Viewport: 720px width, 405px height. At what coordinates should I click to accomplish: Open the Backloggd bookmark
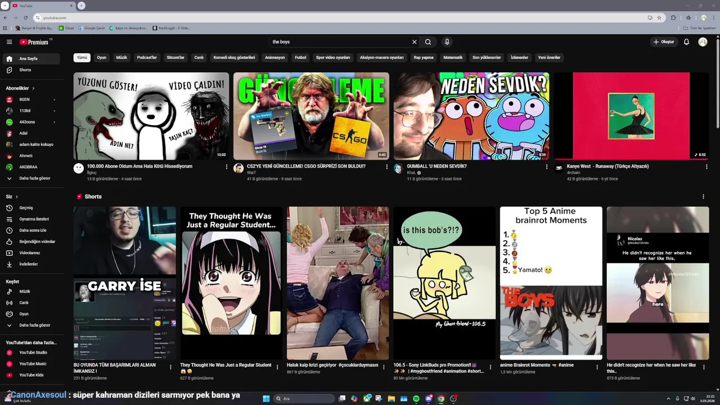click(x=171, y=28)
